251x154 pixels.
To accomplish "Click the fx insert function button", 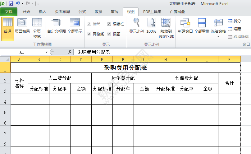I will [x=70, y=52].
